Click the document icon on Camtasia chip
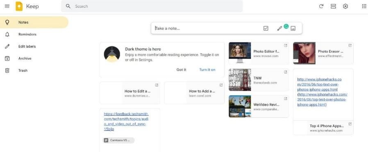Image resolution: width=368 pixels, height=152 pixels. point(106,140)
